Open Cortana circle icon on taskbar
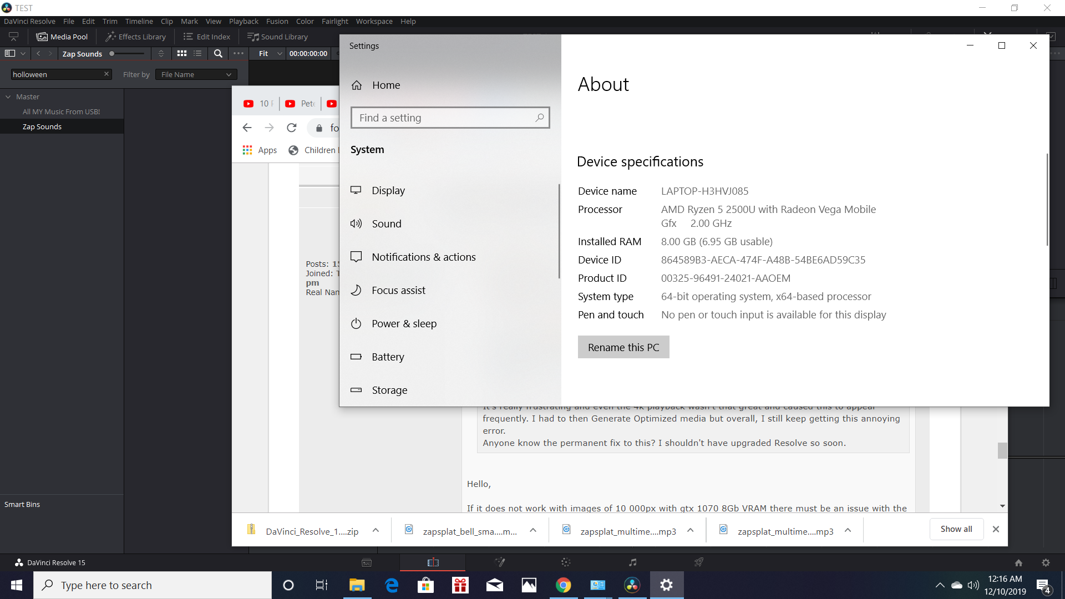Viewport: 1065px width, 599px height. tap(288, 585)
